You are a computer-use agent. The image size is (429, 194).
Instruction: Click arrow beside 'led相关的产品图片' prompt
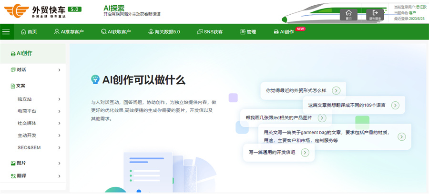pos(322,118)
